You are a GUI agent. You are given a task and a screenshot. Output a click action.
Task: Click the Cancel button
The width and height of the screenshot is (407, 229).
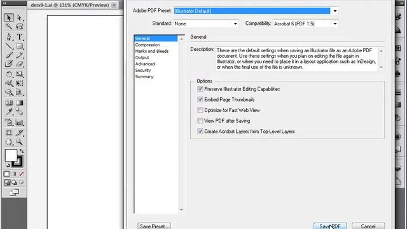[x=368, y=226]
